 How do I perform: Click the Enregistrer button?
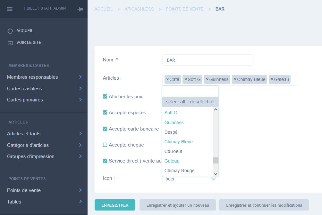point(115,205)
